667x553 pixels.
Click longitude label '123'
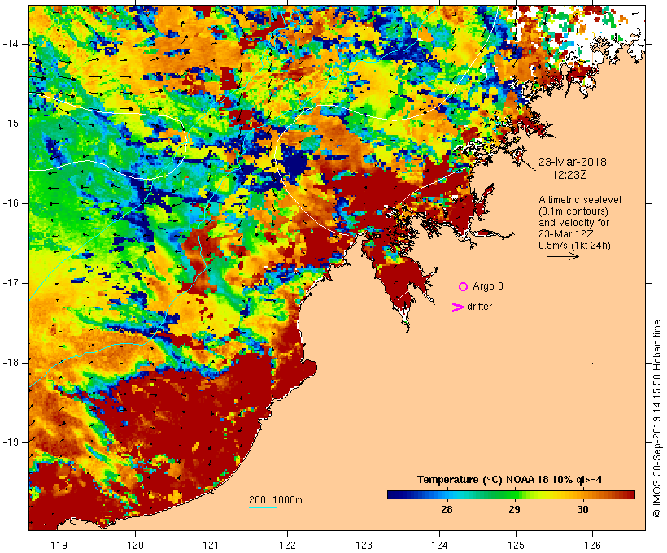(x=364, y=545)
